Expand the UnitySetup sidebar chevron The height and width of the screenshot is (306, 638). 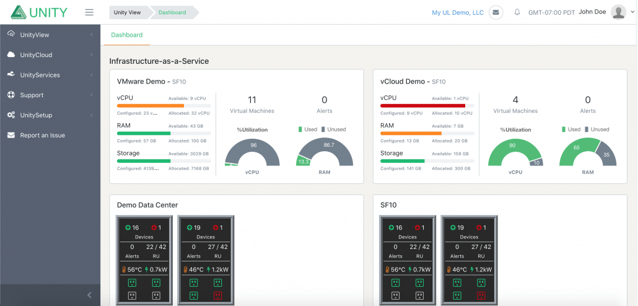92,115
